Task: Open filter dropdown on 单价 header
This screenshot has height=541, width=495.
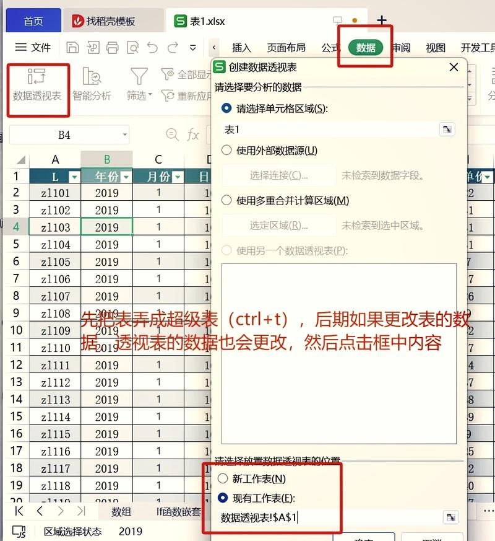Action: click(487, 177)
